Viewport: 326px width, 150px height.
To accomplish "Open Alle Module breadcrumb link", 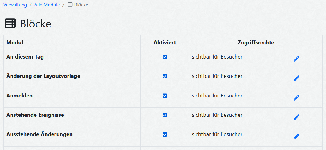I will click(47, 5).
